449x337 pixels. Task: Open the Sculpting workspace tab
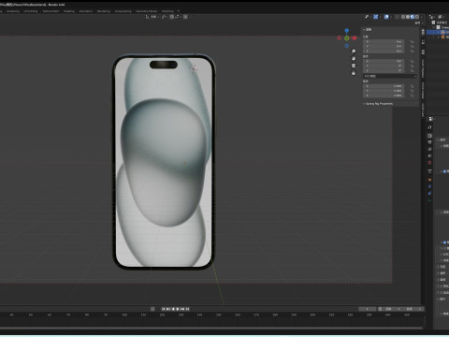[x=13, y=11]
